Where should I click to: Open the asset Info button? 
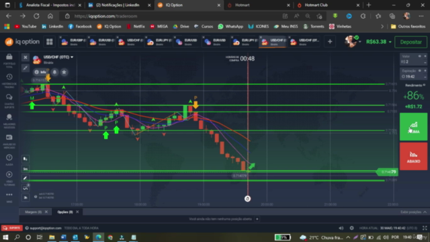point(40,72)
